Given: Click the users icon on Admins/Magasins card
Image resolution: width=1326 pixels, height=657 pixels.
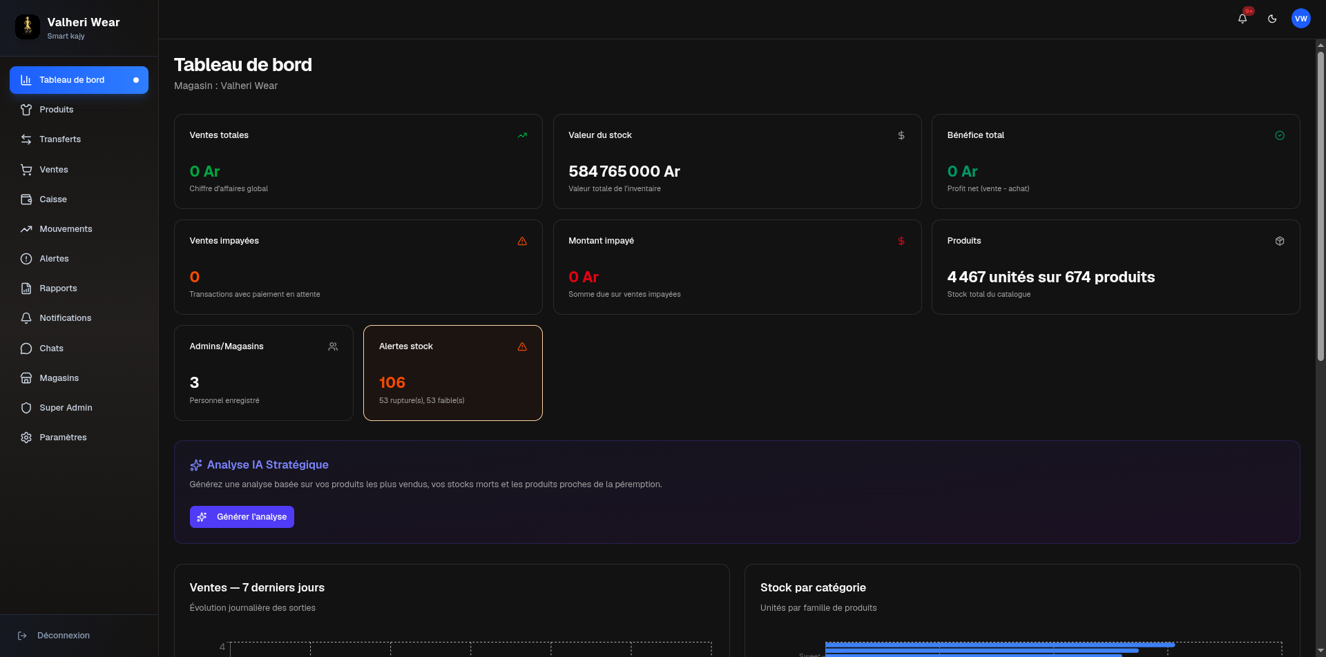Looking at the screenshot, I should pyautogui.click(x=333, y=346).
